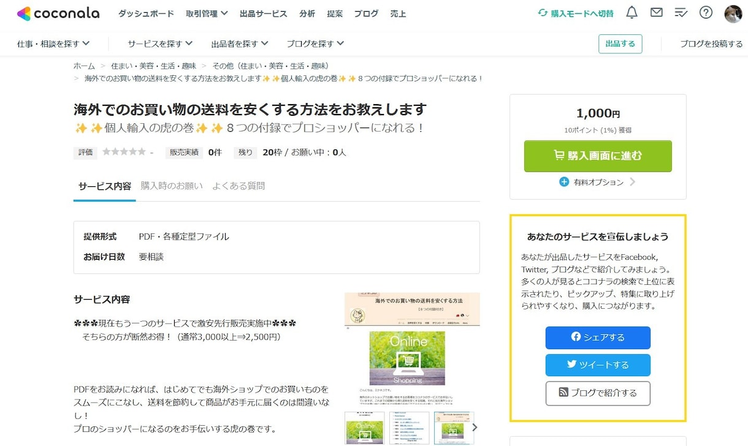Viewport: 748px width, 446px height.
Task: Click ツイートする Twitter button
Action: [598, 365]
